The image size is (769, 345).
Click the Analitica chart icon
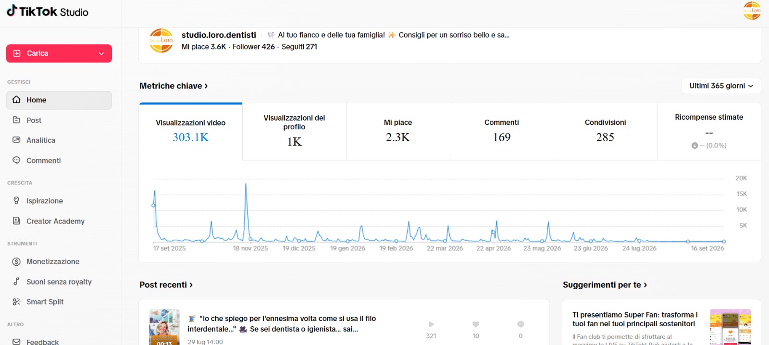click(16, 140)
